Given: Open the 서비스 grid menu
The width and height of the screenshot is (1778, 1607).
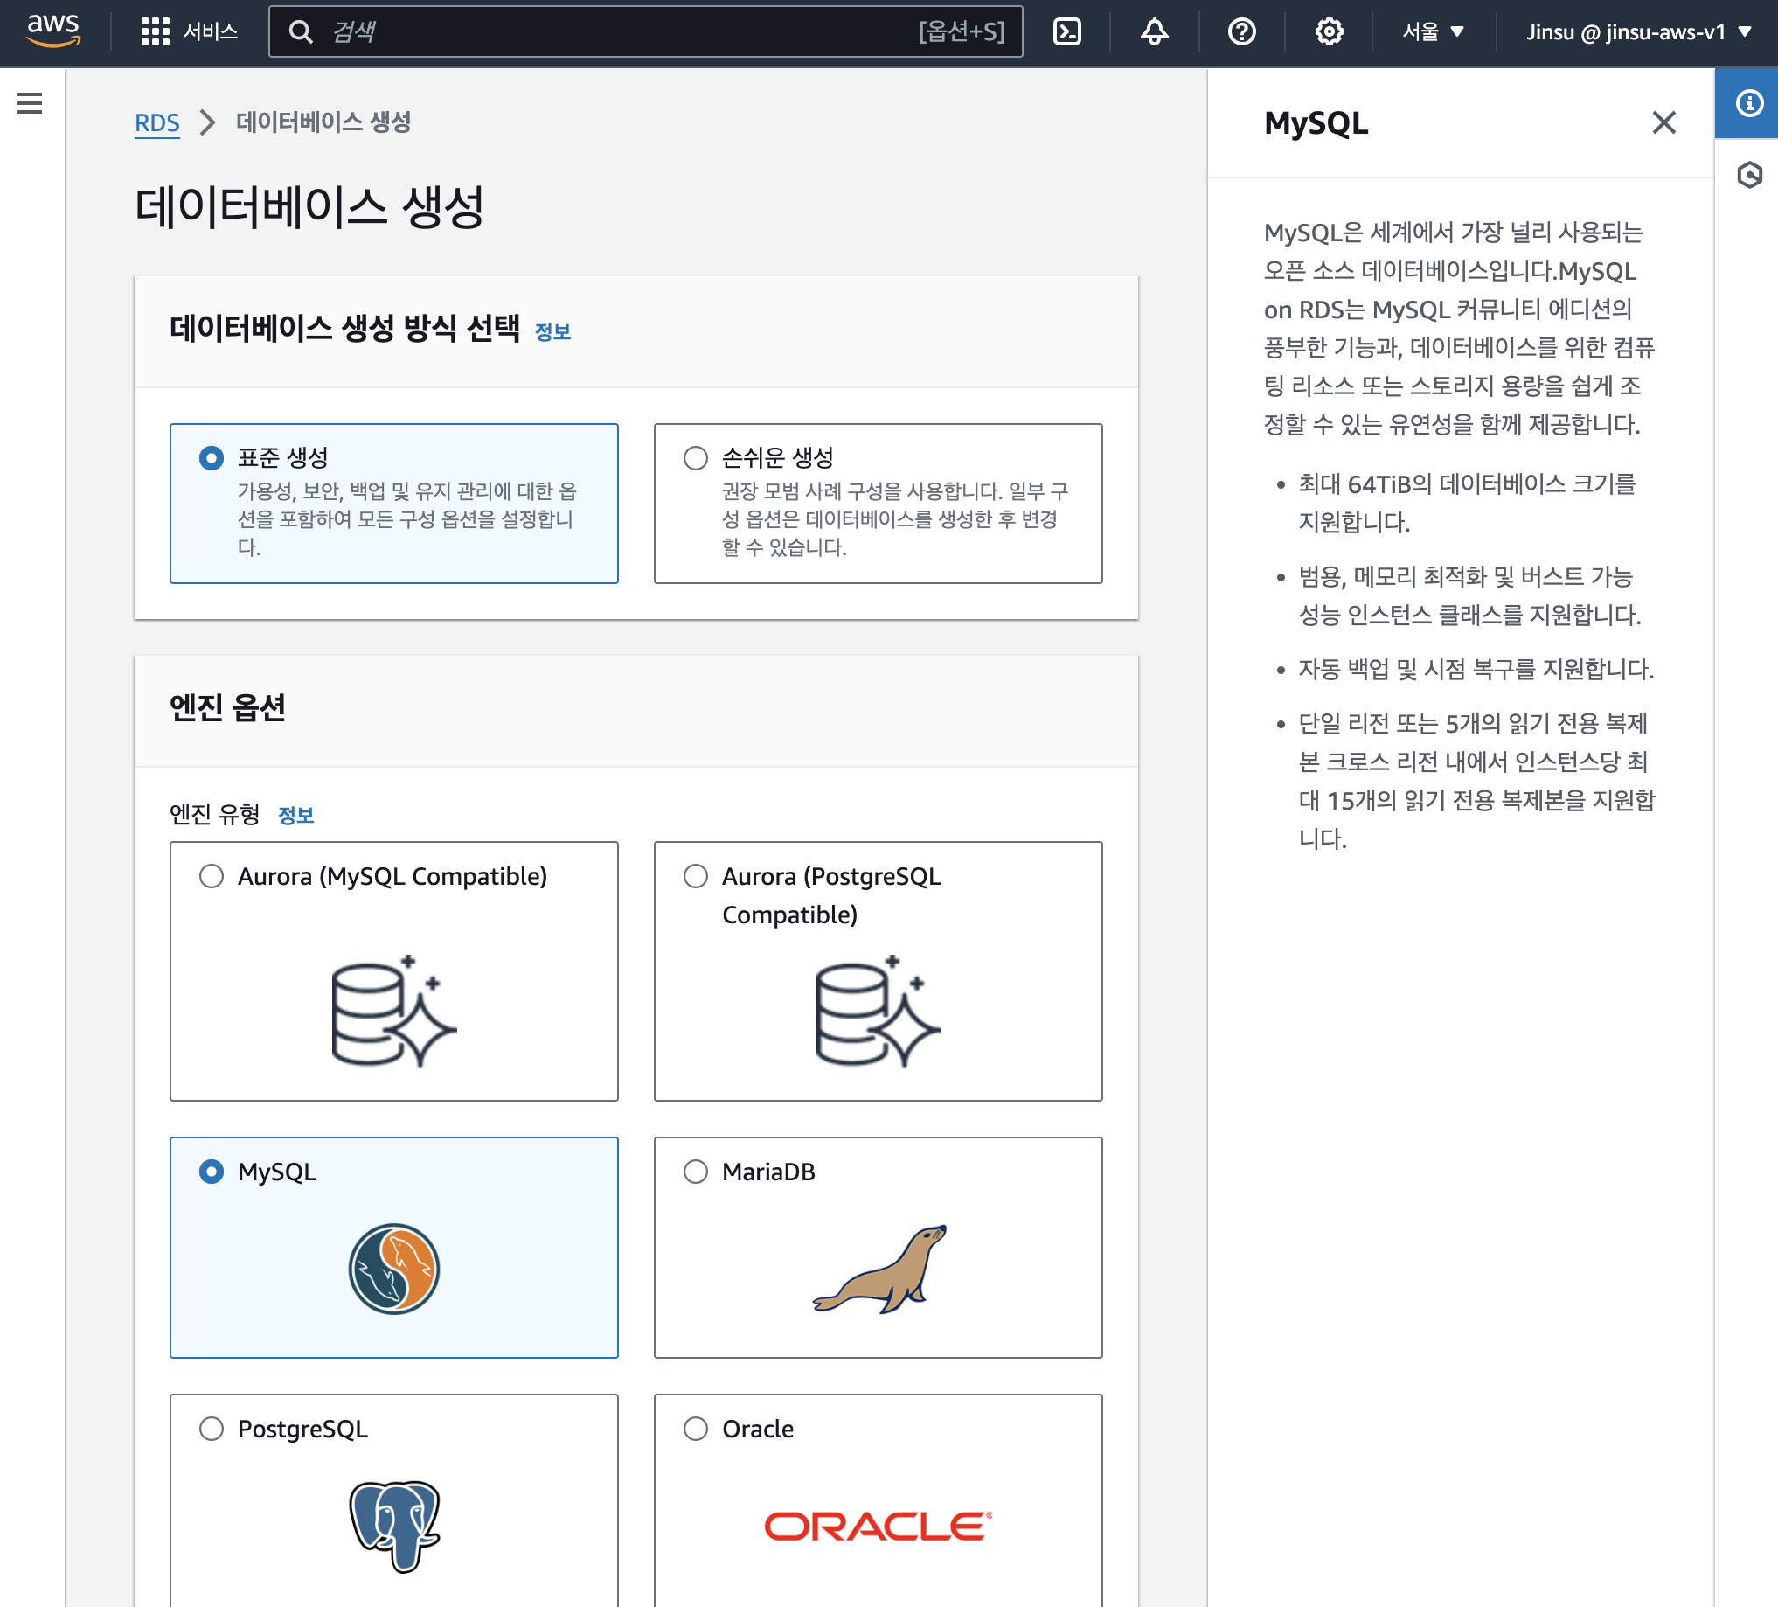Looking at the screenshot, I should coord(189,31).
